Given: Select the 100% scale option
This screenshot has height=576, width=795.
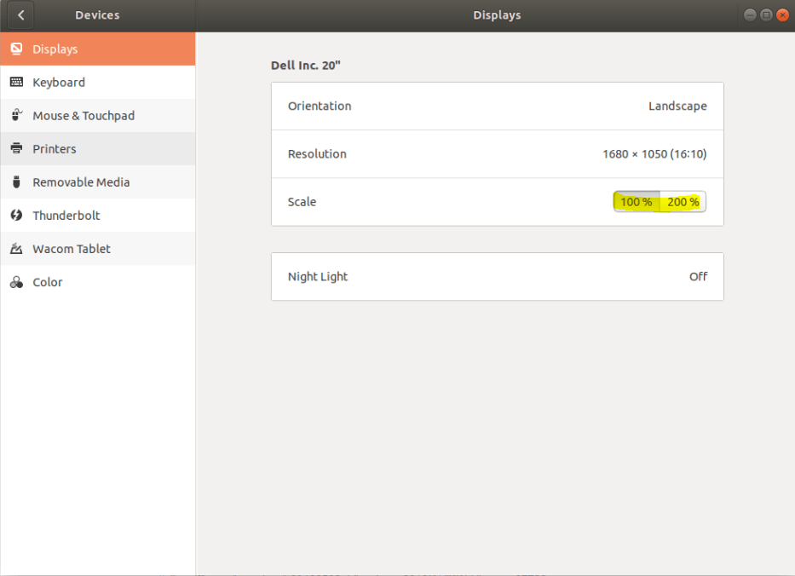Looking at the screenshot, I should point(635,202).
